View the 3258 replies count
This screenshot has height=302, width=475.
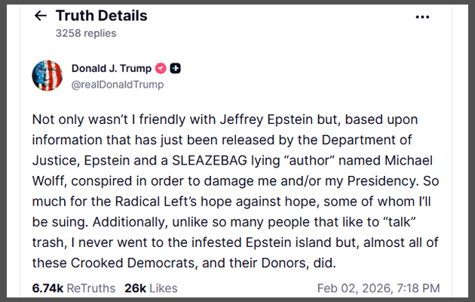click(x=85, y=33)
